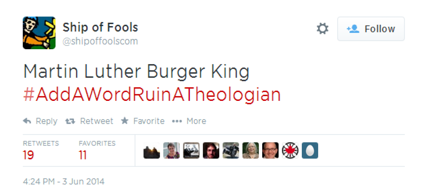Open the #AddAWordRuinATheologian hashtag
Viewport: 428px width, 196px height.
click(152, 95)
